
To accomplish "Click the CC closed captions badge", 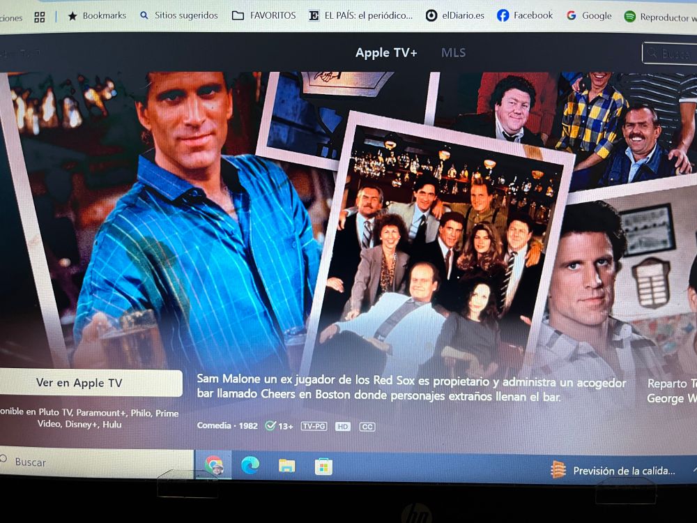I will click(x=367, y=427).
